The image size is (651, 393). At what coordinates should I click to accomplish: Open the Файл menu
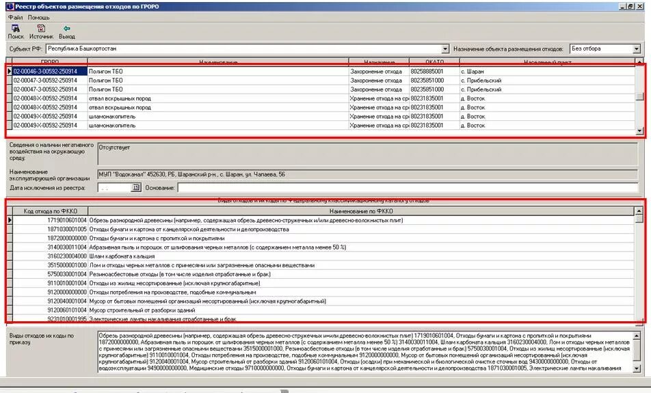15,18
